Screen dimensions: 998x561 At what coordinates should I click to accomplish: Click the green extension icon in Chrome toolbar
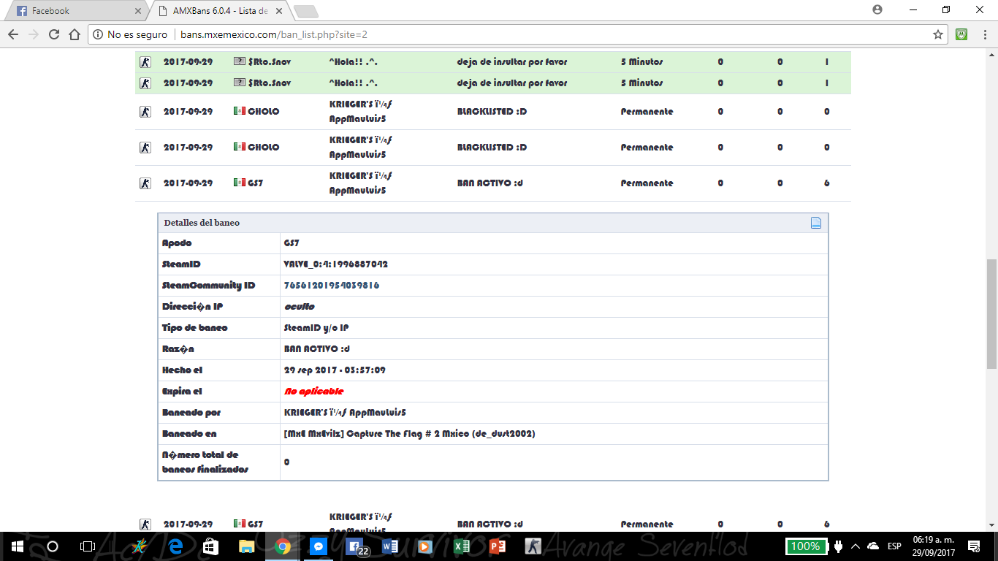(x=962, y=34)
